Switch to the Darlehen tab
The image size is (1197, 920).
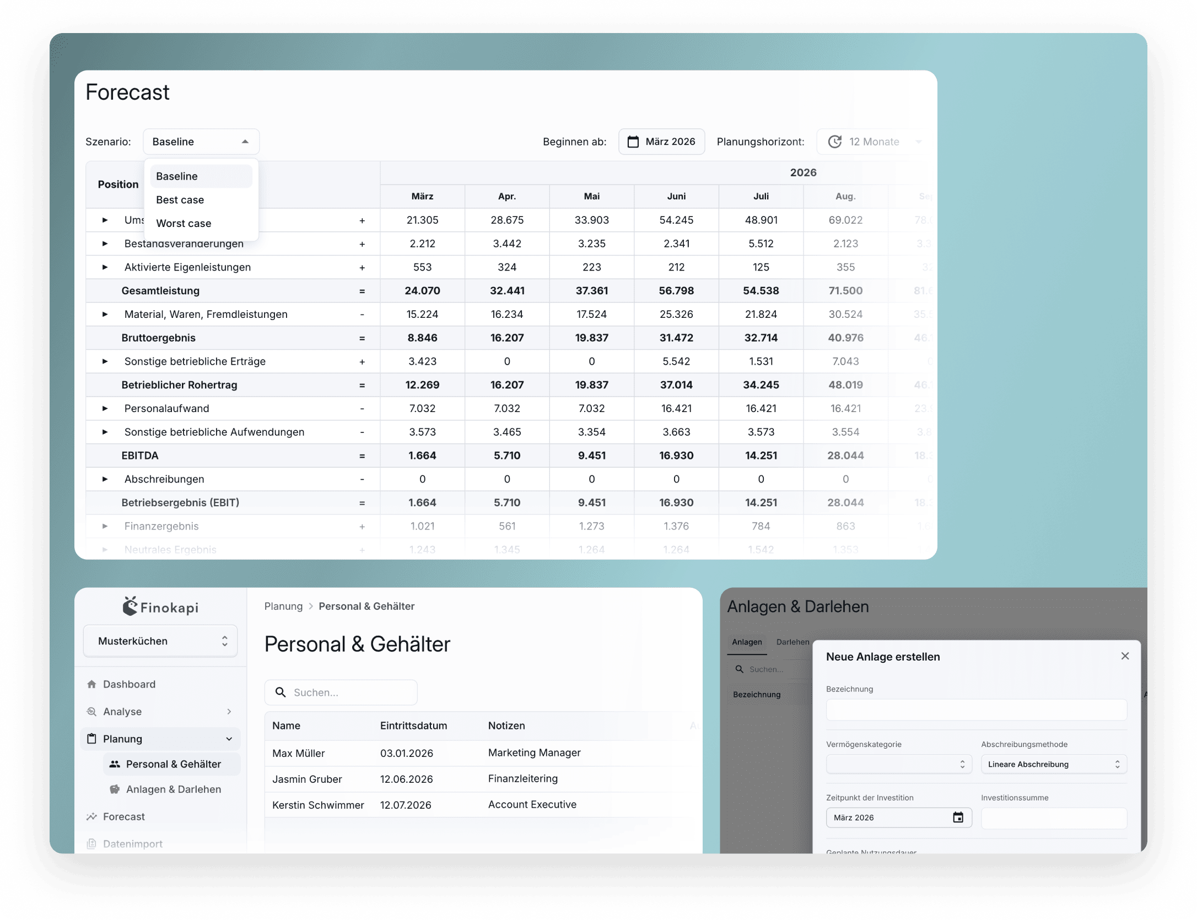(792, 642)
